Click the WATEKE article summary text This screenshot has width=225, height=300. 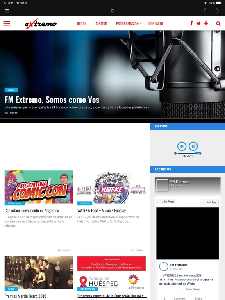109,219
